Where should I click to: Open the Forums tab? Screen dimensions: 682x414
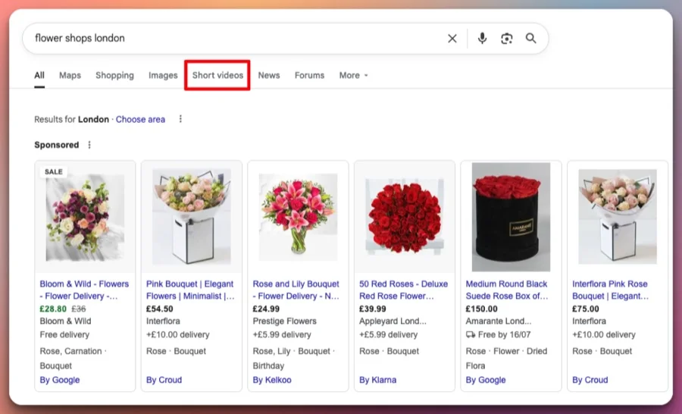[310, 75]
